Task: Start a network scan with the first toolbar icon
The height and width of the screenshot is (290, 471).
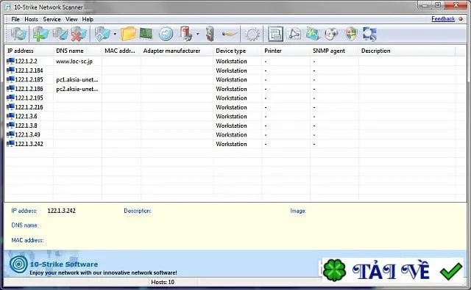Action: point(18,34)
